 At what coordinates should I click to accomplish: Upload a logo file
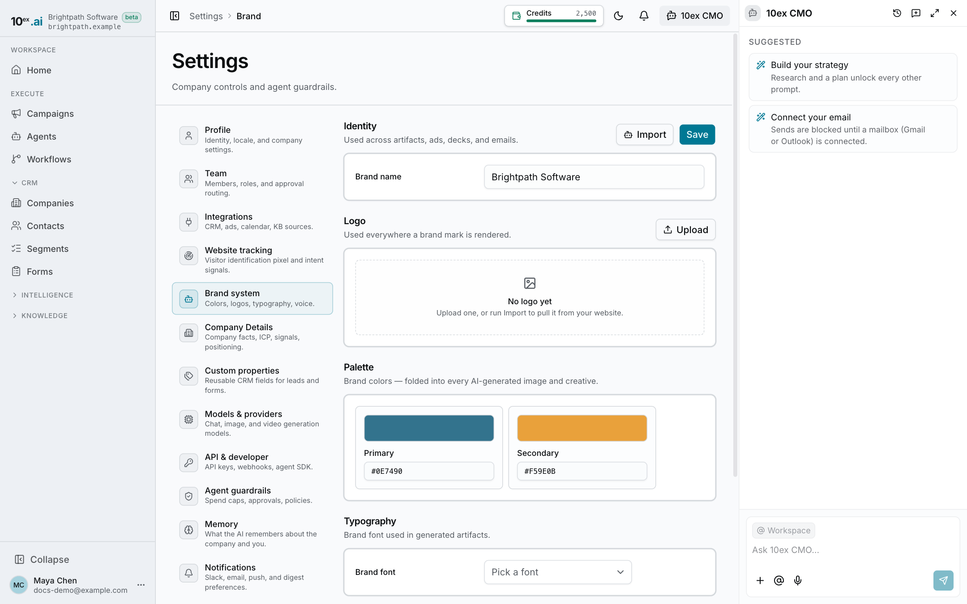[x=685, y=230]
